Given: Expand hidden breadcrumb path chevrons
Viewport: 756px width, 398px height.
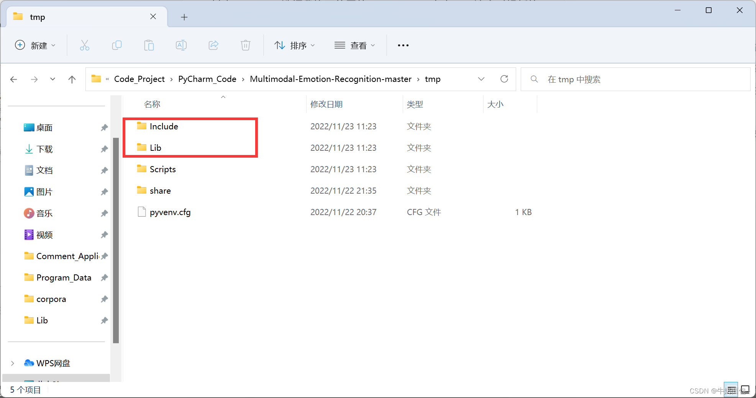Looking at the screenshot, I should pyautogui.click(x=107, y=79).
